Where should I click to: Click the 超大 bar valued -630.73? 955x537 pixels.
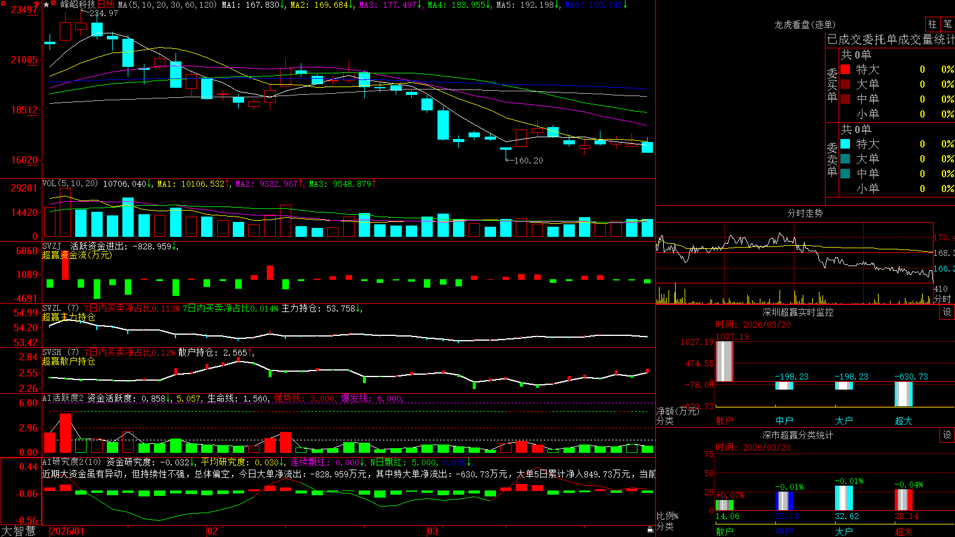pyautogui.click(x=904, y=394)
